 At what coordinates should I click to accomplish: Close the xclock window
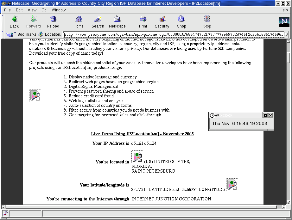(270, 115)
